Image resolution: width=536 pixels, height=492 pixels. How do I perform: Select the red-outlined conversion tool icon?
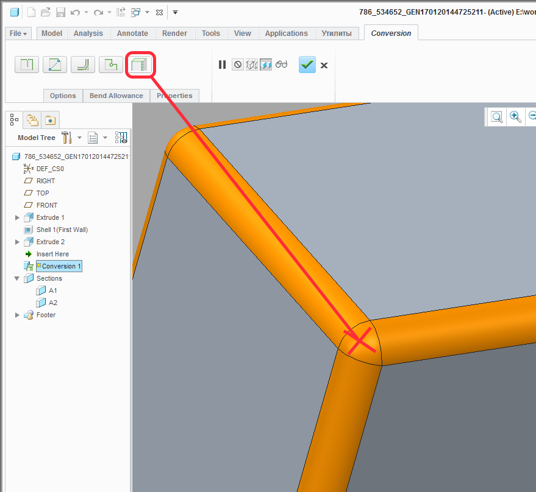coord(140,65)
